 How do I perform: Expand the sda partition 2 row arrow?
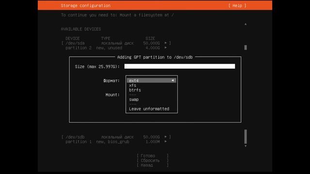tap(166, 48)
